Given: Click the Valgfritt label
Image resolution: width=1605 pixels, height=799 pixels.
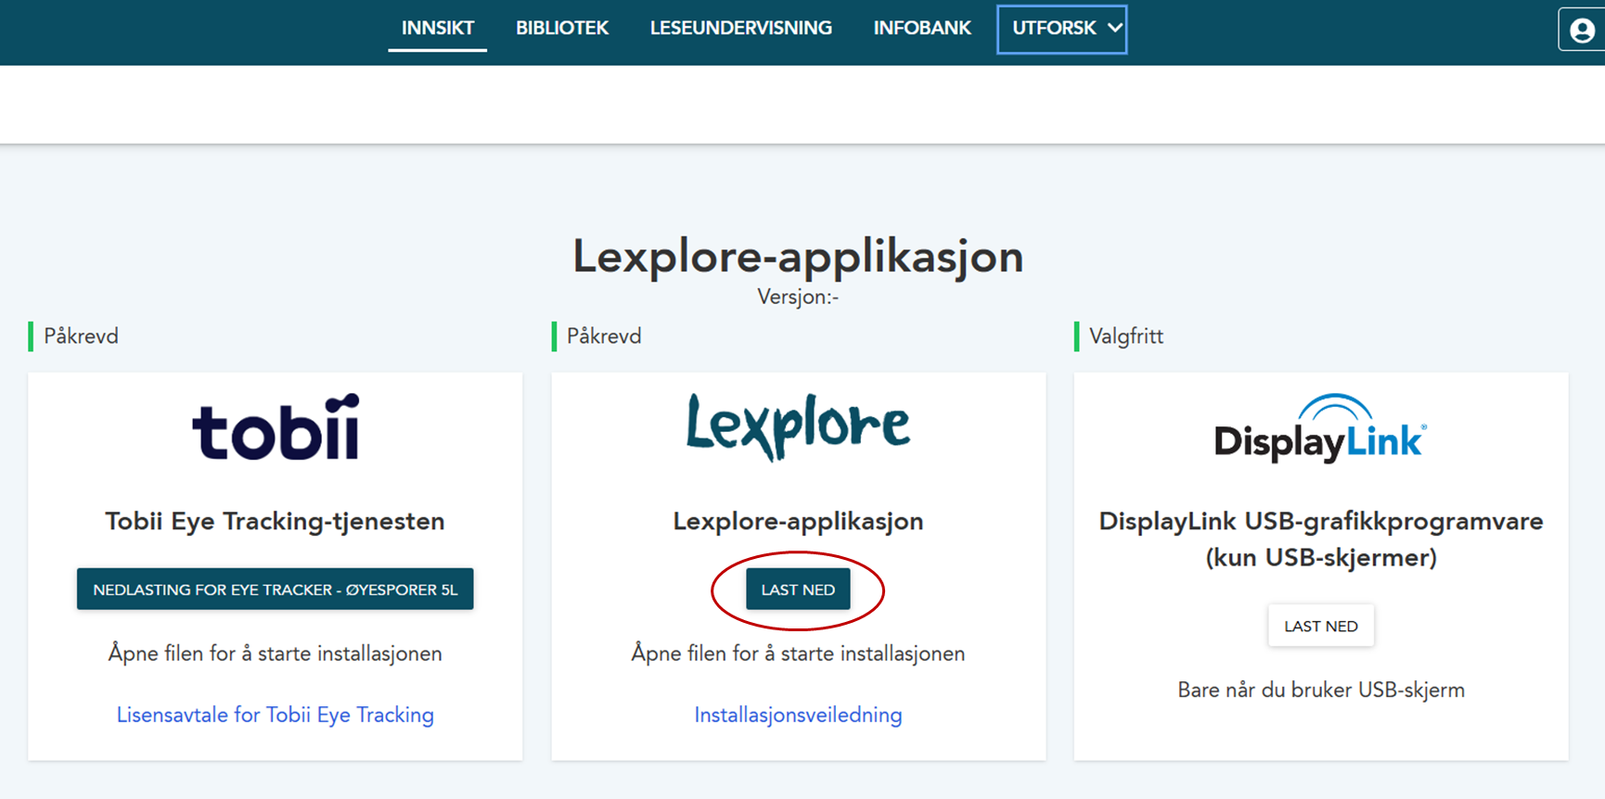Looking at the screenshot, I should coord(1126,336).
